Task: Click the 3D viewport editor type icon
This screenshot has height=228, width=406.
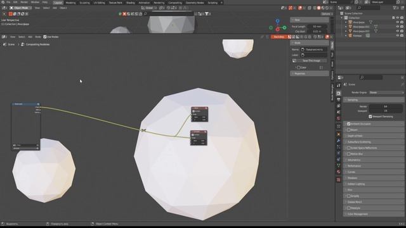Action: (4, 8)
